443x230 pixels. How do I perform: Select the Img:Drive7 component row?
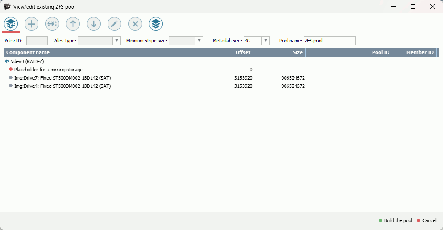click(62, 78)
